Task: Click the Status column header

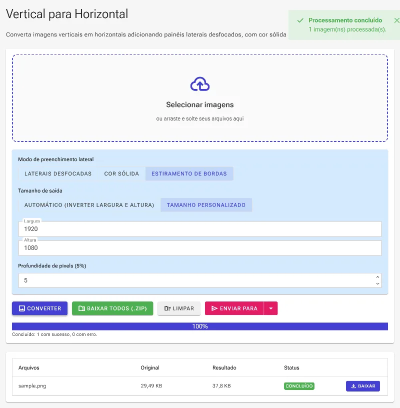Action: click(x=291, y=367)
